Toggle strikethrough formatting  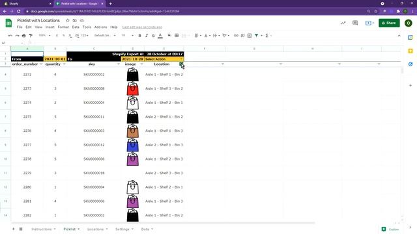coord(153,36)
